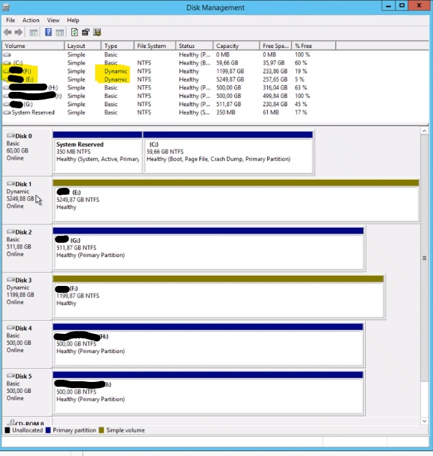The height and width of the screenshot is (456, 433).
Task: Click the 350 MB capacity cell in list
Action: pos(226,112)
